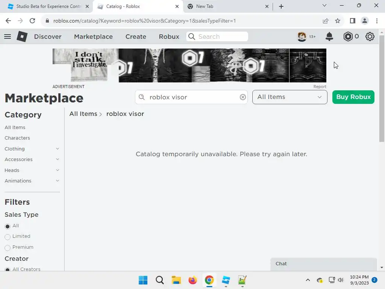Click the Roblox logo home icon
The height and width of the screenshot is (289, 385).
(x=22, y=37)
